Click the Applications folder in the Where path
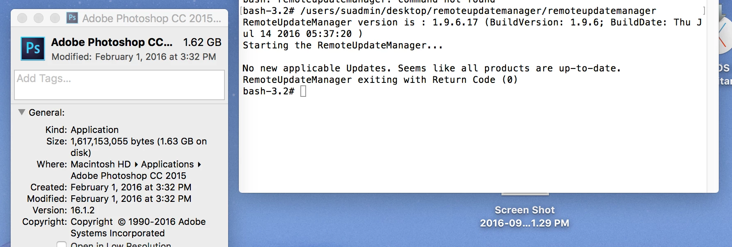This screenshot has height=247, width=732. (167, 164)
